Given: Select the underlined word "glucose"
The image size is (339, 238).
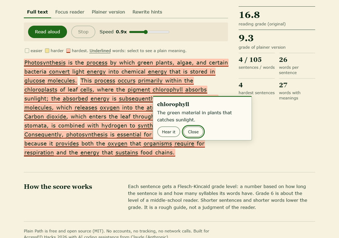Looking at the screenshot, I should click(34, 81).
